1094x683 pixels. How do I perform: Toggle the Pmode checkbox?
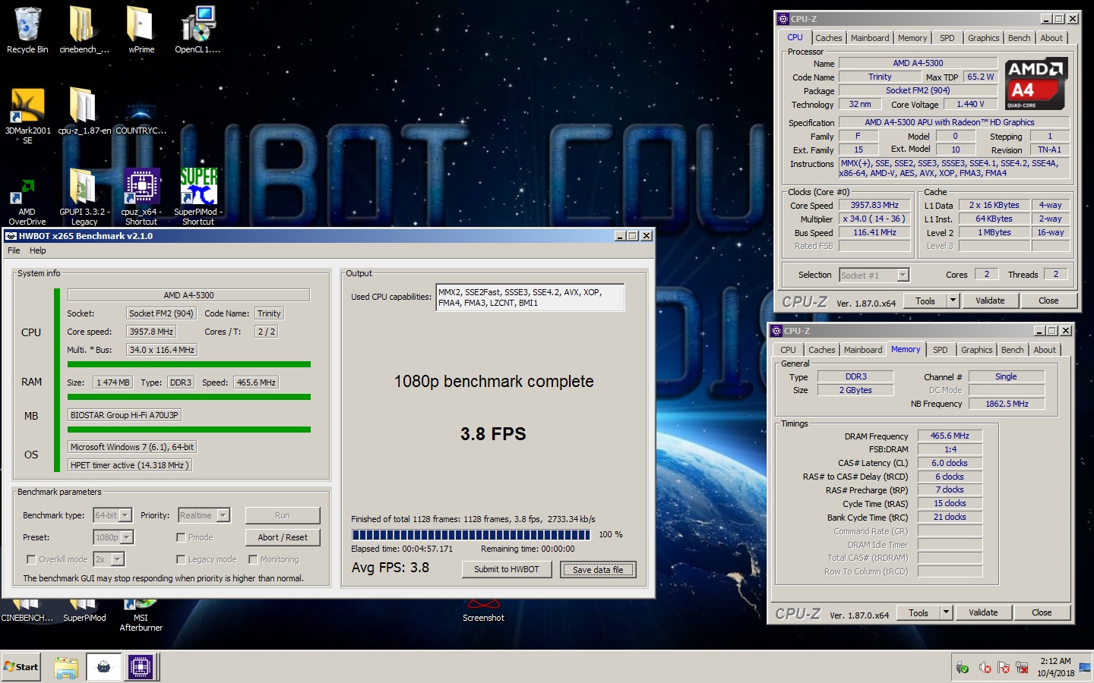point(181,537)
